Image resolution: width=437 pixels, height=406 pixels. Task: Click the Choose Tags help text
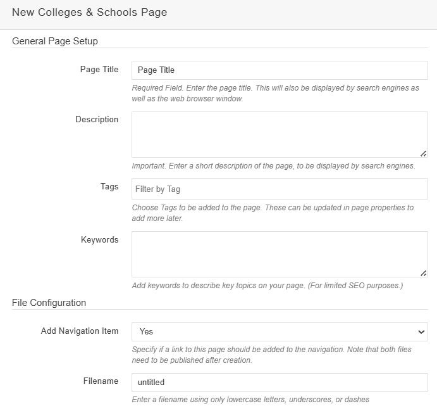pos(273,213)
